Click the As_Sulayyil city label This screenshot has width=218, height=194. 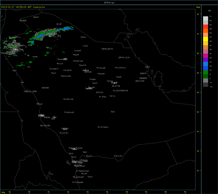click(x=103, y=127)
